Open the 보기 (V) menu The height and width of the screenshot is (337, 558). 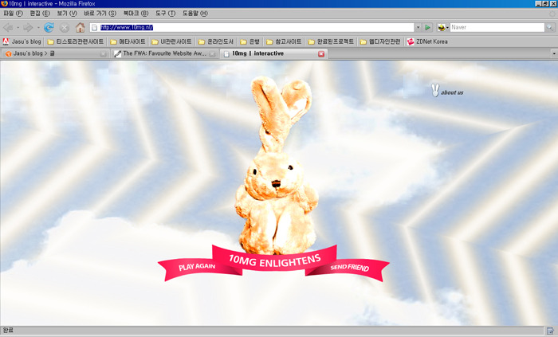tap(67, 14)
